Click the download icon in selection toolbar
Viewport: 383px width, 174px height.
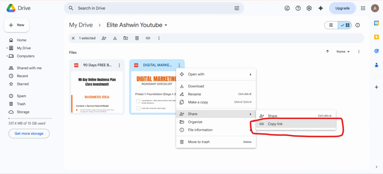coord(115,38)
